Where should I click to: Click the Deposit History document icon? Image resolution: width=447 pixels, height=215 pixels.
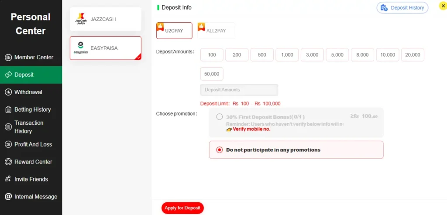tap(384, 8)
